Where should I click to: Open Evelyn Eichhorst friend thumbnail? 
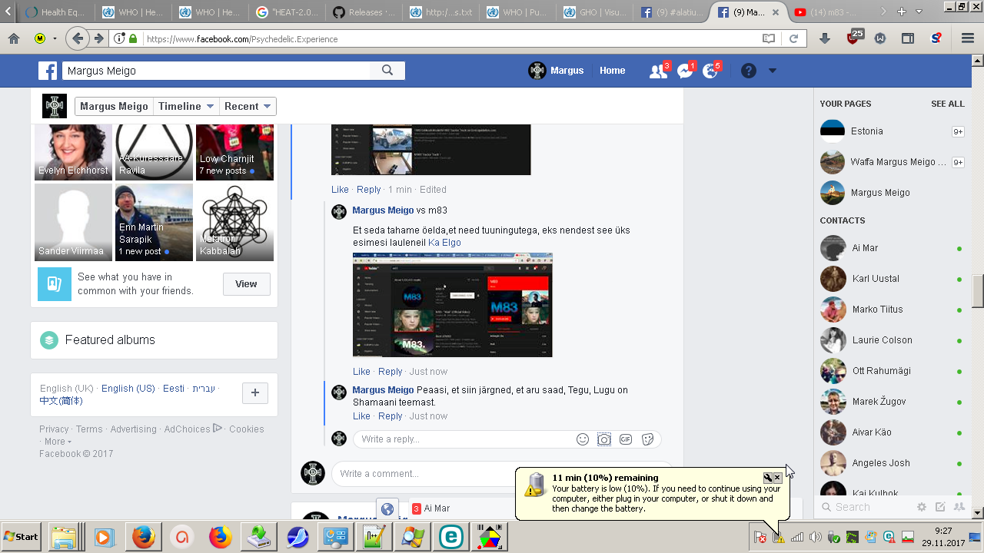[73, 152]
